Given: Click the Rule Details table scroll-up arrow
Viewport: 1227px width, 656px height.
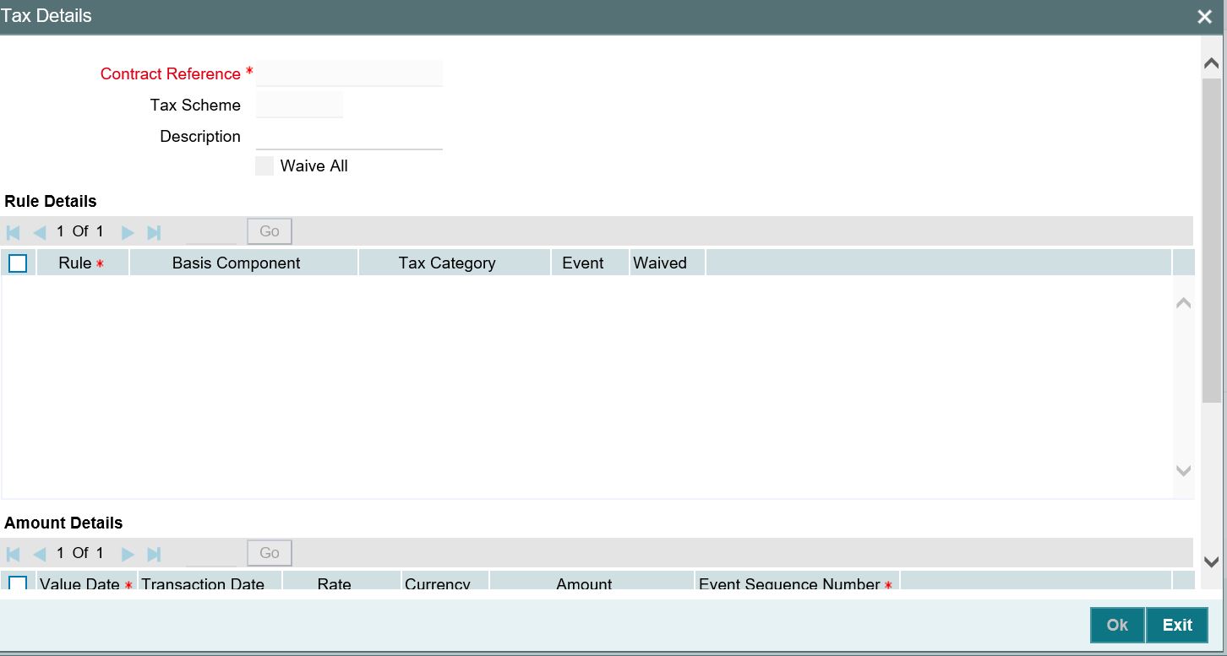Looking at the screenshot, I should coord(1184,302).
